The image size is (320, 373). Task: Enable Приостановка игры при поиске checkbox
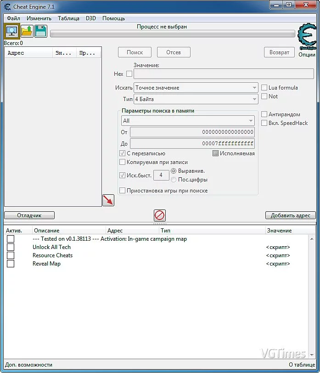coord(122,191)
